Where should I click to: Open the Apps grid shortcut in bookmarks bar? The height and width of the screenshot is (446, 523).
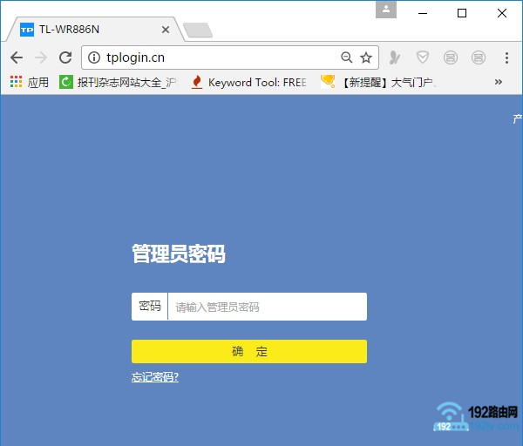[29, 83]
